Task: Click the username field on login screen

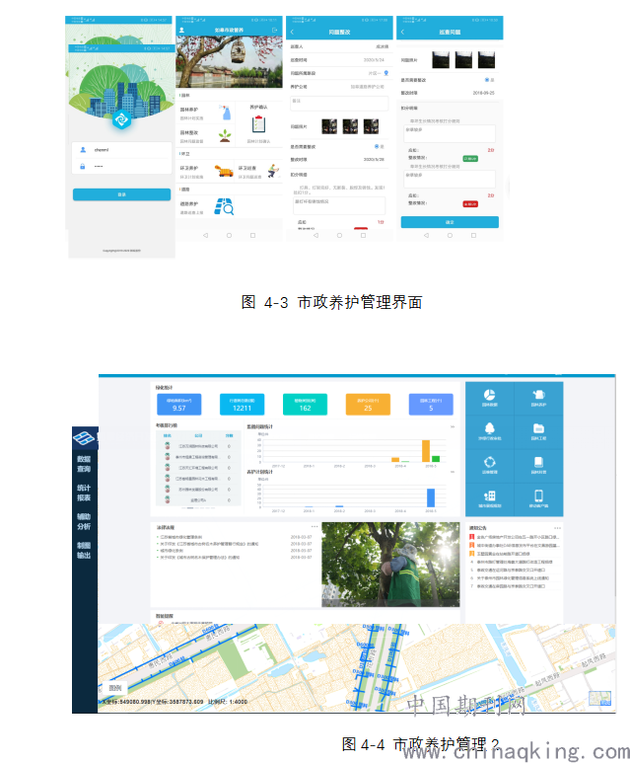Action: (x=121, y=150)
